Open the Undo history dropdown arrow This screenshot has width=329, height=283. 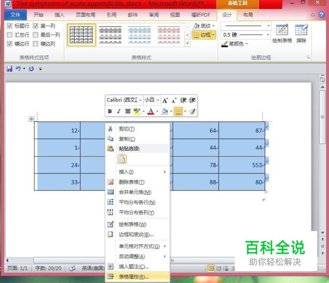tap(24, 69)
